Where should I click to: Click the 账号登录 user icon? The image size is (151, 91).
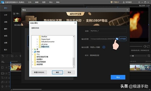tap(124, 2)
